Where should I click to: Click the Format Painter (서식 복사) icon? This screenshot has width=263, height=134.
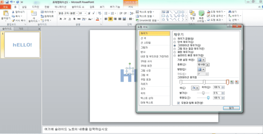coord(18,21)
